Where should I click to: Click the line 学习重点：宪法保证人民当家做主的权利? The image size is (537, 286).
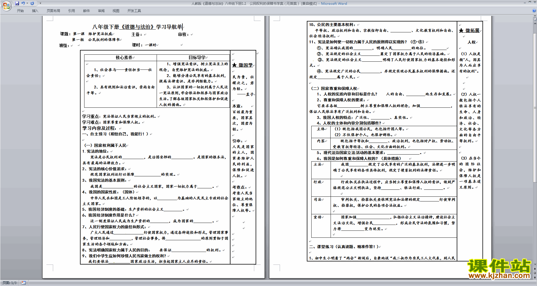point(120,116)
